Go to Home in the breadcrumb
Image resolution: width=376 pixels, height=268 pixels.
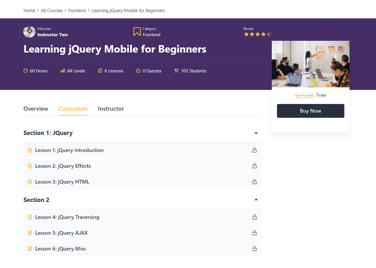[29, 11]
